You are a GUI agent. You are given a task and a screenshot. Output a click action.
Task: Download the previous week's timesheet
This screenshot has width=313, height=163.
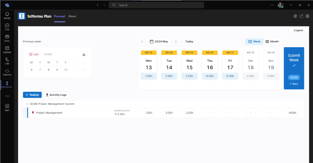tap(84, 54)
